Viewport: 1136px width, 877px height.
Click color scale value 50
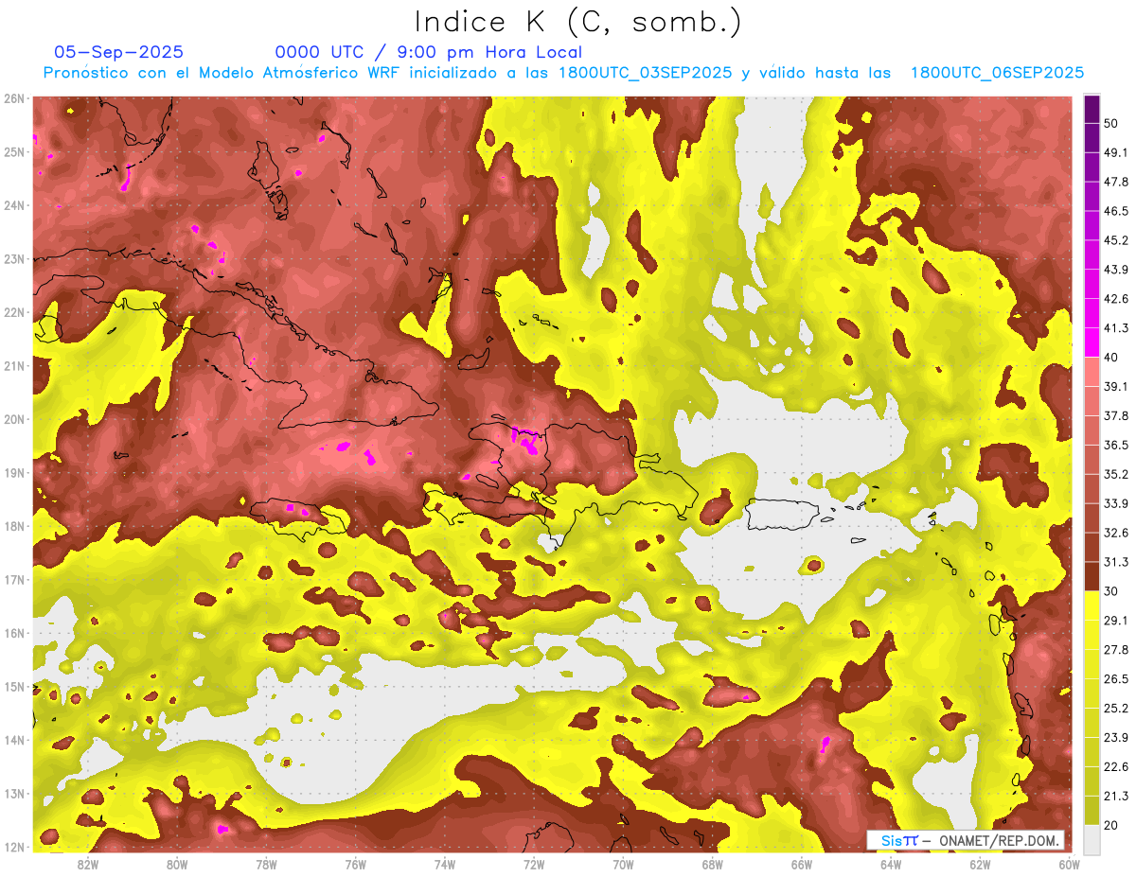[1110, 123]
